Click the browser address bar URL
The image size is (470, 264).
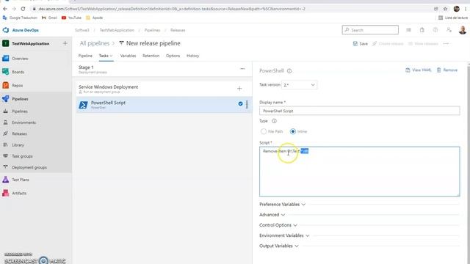(x=172, y=9)
